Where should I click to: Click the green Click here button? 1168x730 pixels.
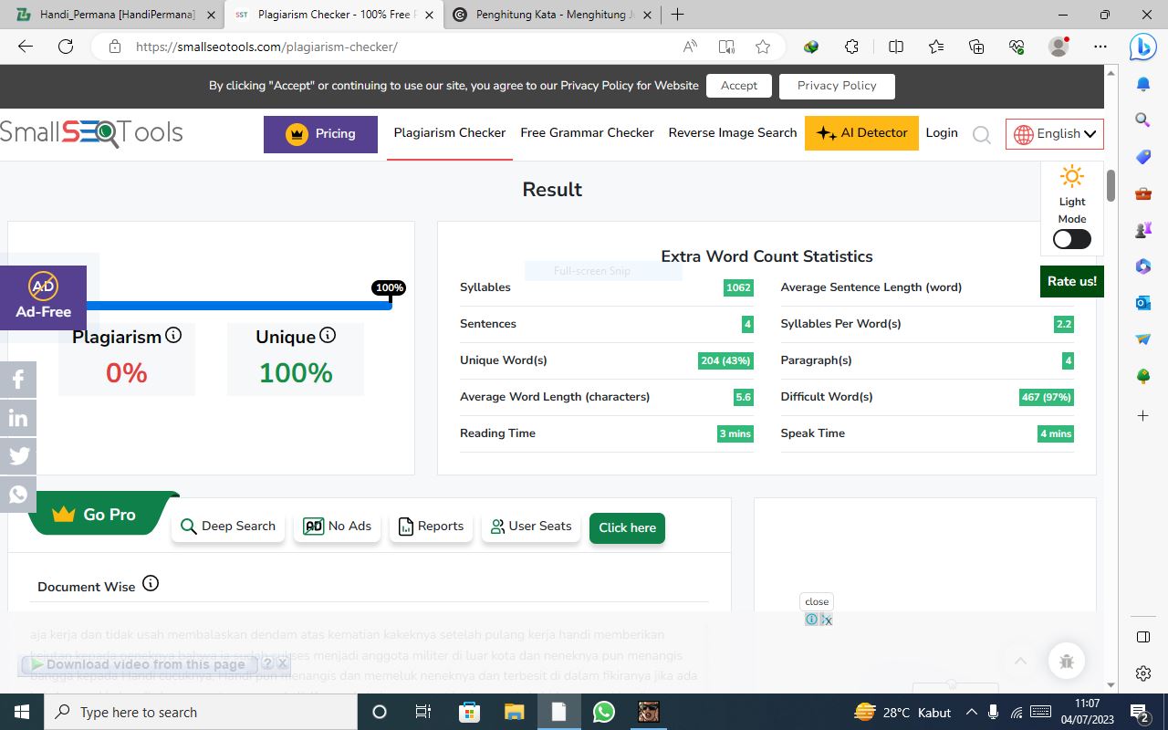[627, 527]
